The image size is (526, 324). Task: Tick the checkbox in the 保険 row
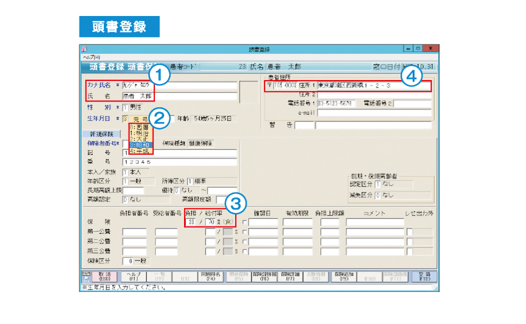245,222
